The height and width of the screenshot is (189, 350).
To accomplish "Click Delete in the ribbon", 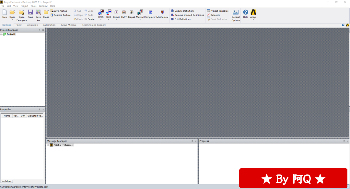I will [89, 19].
